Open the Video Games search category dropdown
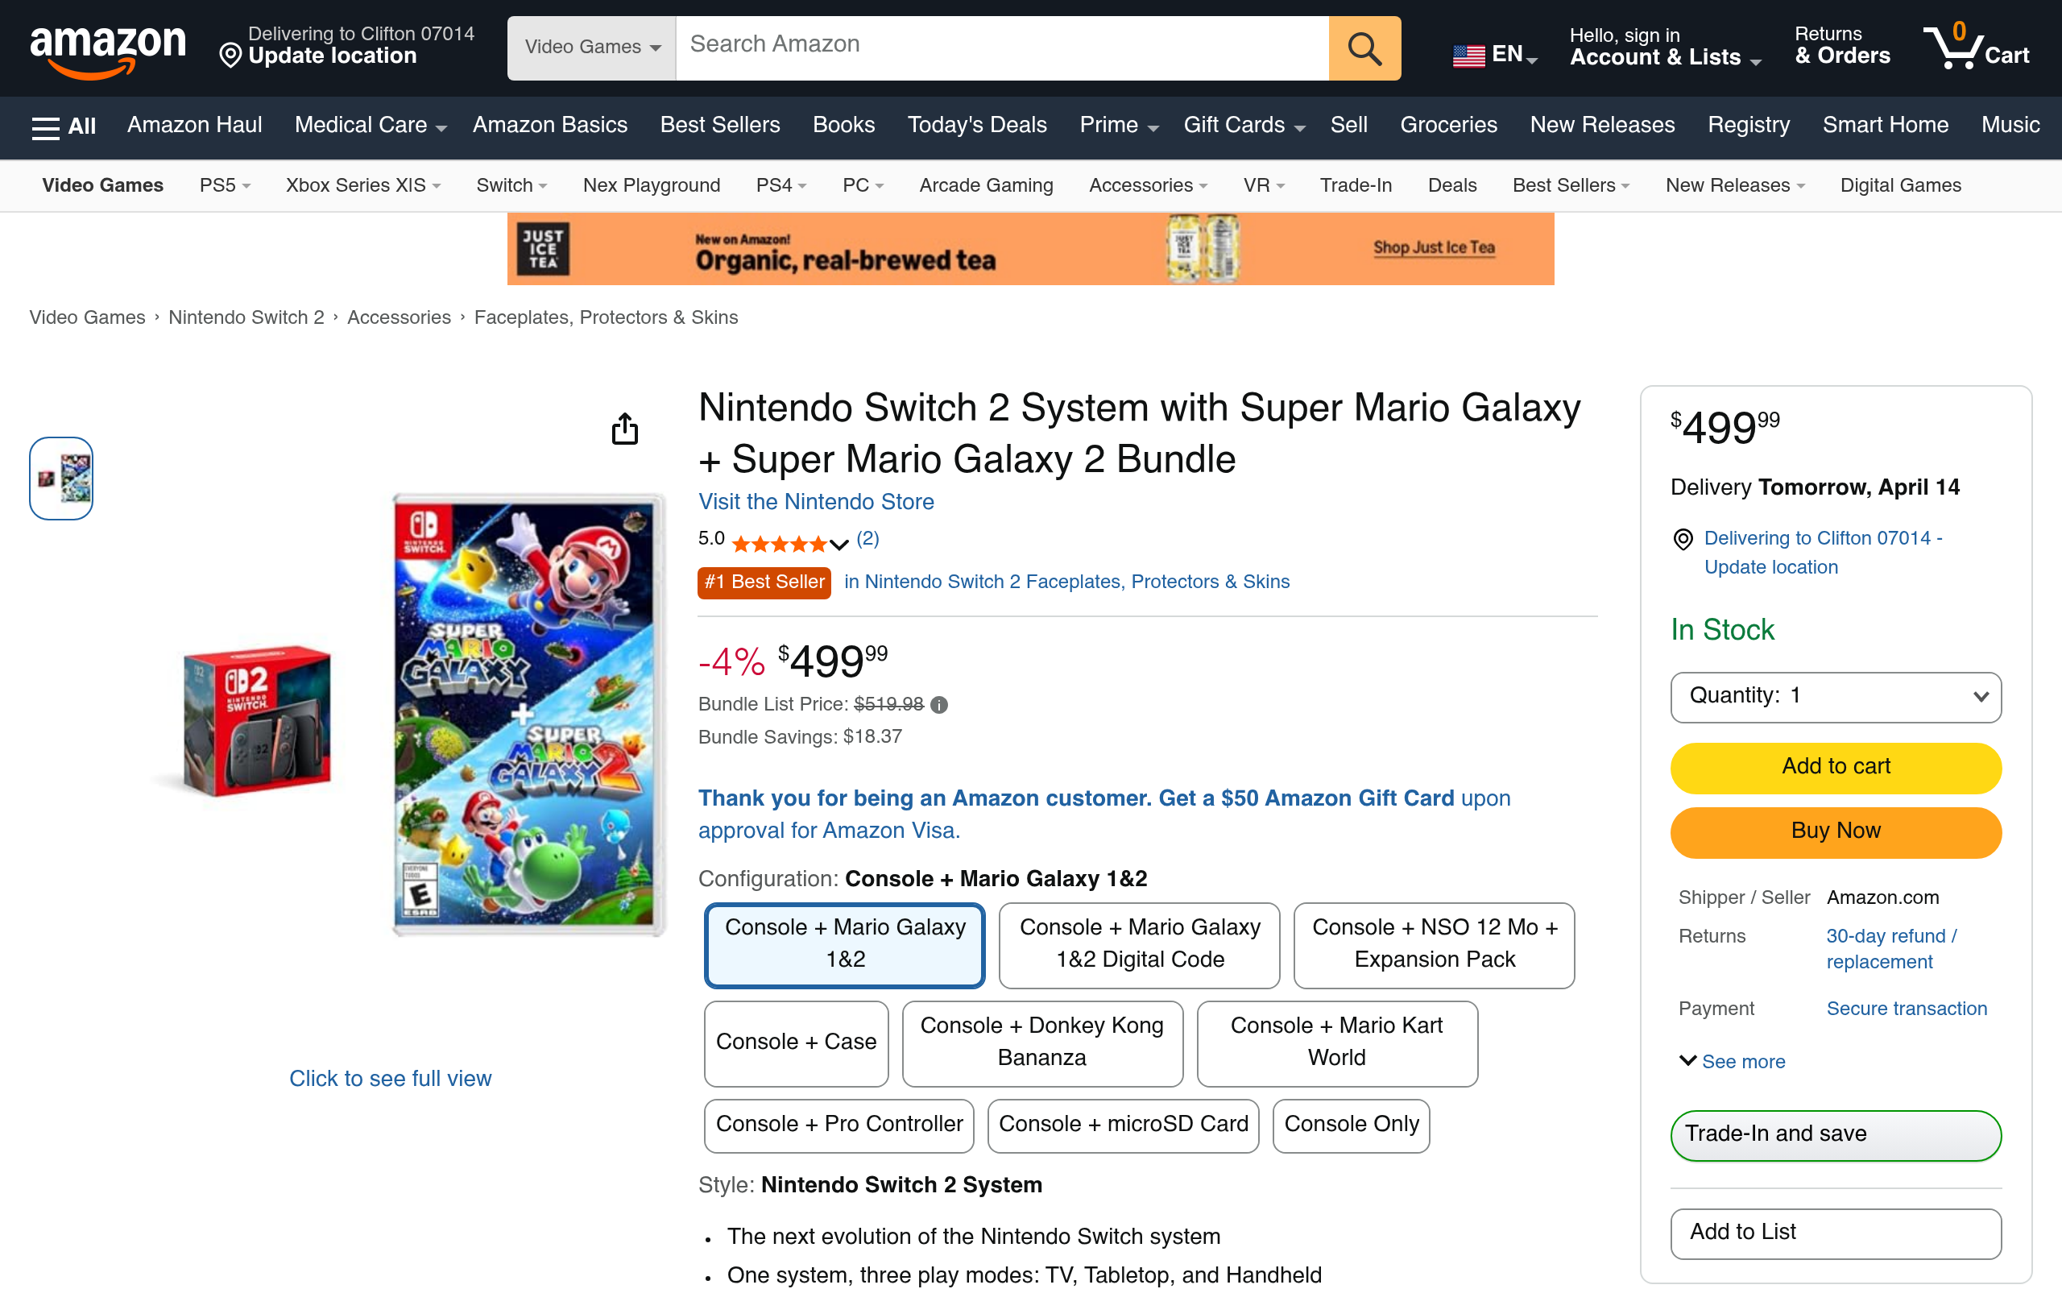Image resolution: width=2062 pixels, height=1289 pixels. point(591,48)
